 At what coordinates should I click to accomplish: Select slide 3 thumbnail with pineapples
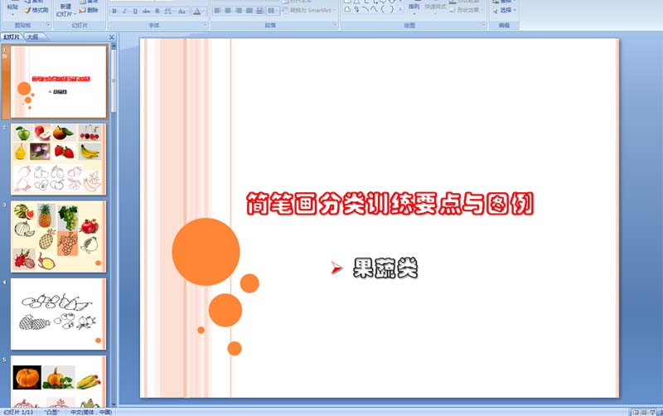(x=58, y=237)
